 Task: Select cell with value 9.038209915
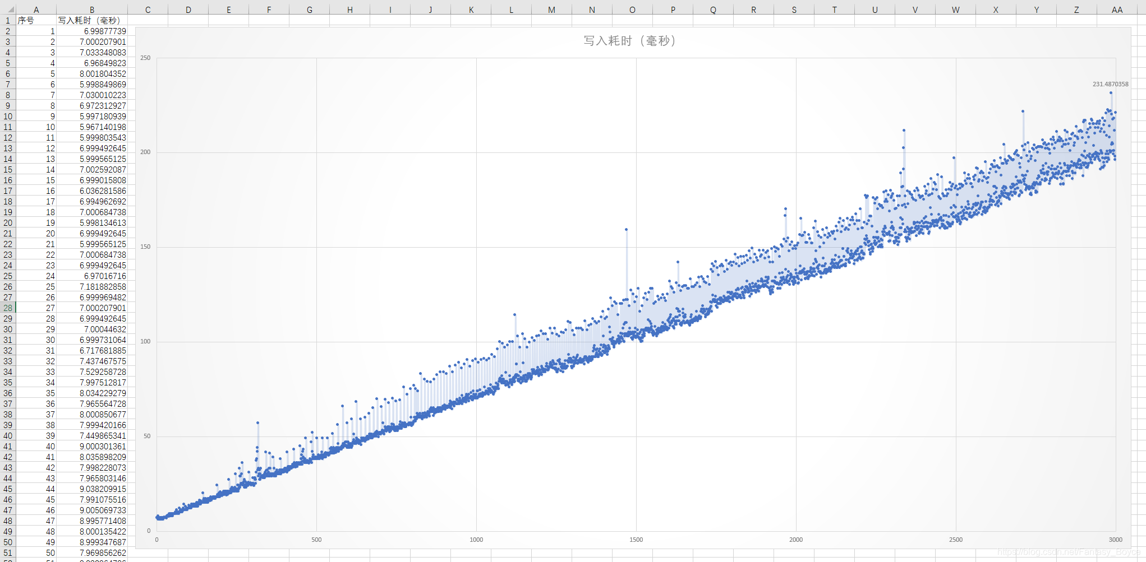92,489
